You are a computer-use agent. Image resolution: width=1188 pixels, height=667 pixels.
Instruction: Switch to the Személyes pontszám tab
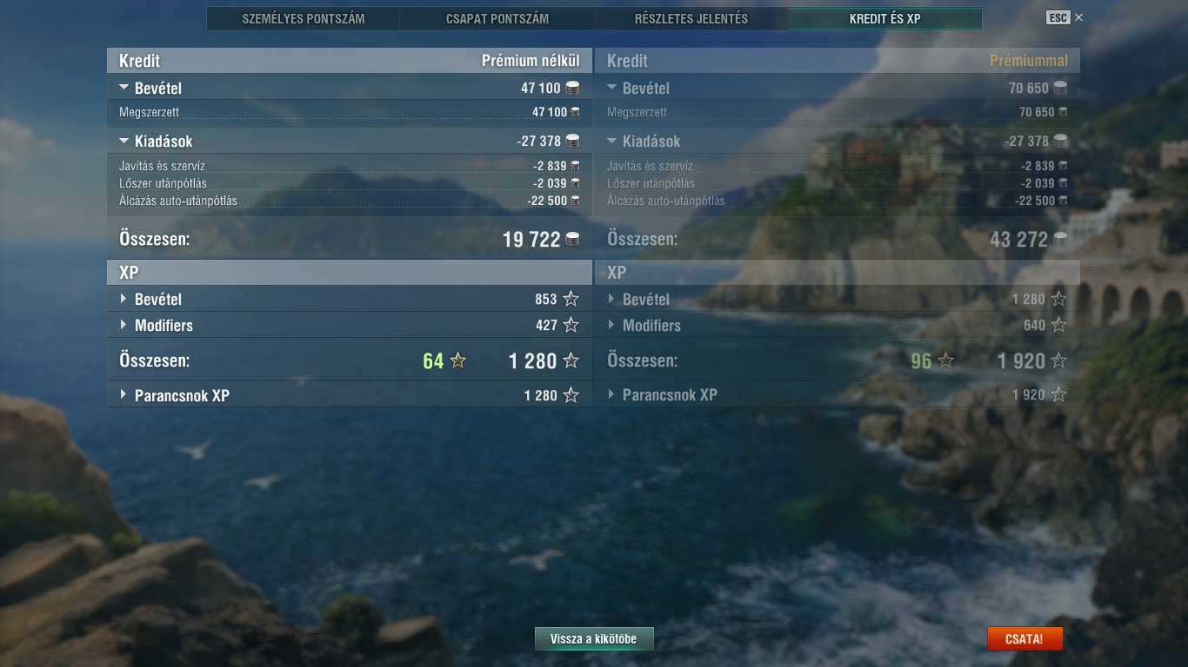coord(304,18)
